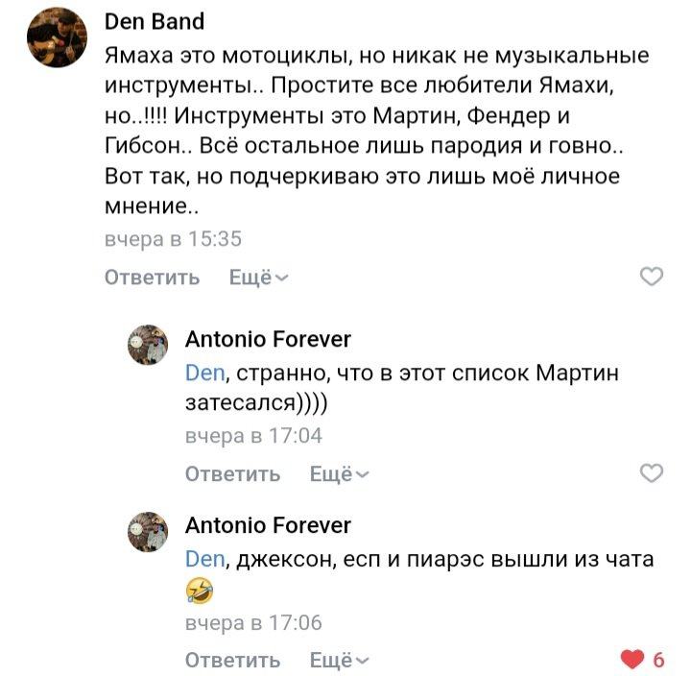Unlike the reply with 6 likes
This screenshot has height=676, width=691.
(631, 660)
